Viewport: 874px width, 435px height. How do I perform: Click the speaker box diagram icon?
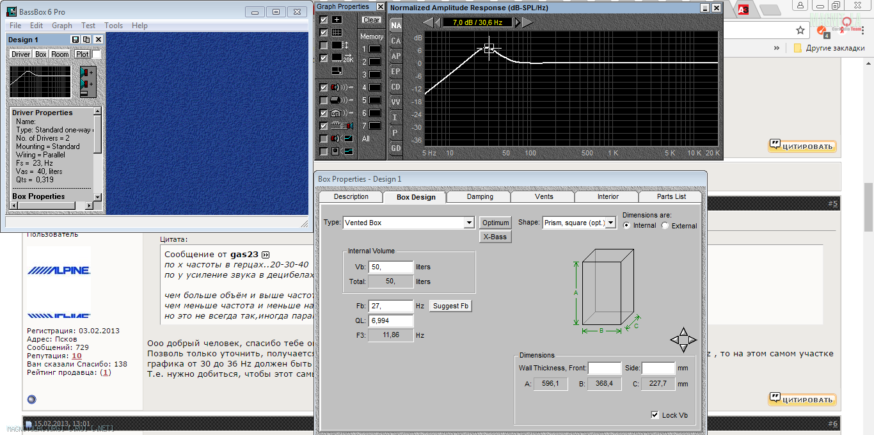[87, 83]
